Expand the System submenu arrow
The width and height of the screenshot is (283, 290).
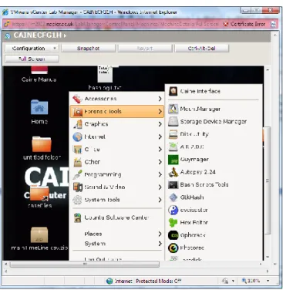160,244
